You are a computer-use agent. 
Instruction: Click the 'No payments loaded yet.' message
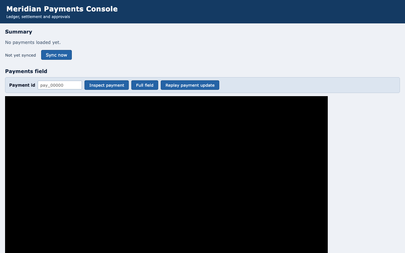pyautogui.click(x=33, y=42)
